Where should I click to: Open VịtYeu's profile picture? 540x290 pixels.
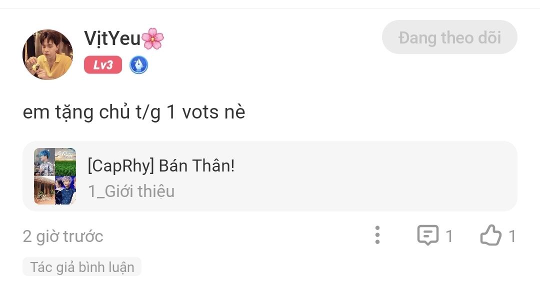coord(48,54)
